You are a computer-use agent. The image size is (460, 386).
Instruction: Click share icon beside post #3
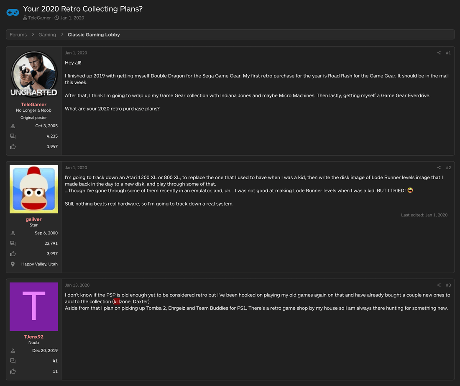click(439, 286)
